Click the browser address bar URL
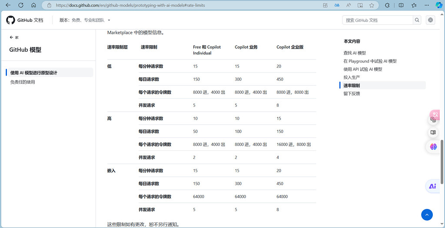The image size is (445, 228). coord(130,5)
